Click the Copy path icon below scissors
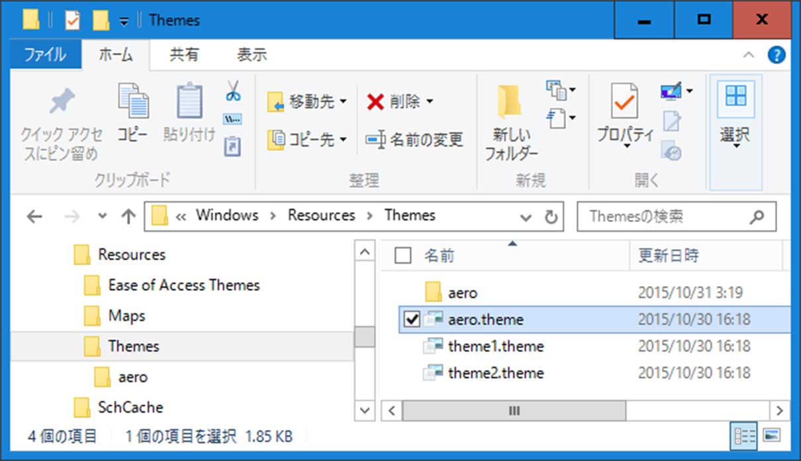The image size is (801, 461). [x=233, y=120]
